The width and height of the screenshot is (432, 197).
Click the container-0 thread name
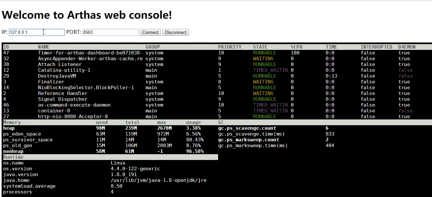(54, 111)
